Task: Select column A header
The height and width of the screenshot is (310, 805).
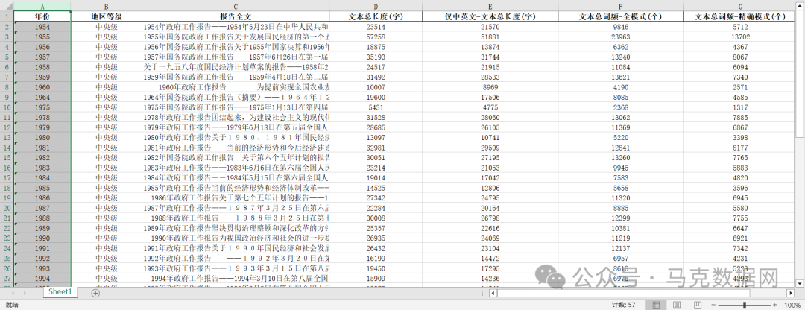Action: 42,7
